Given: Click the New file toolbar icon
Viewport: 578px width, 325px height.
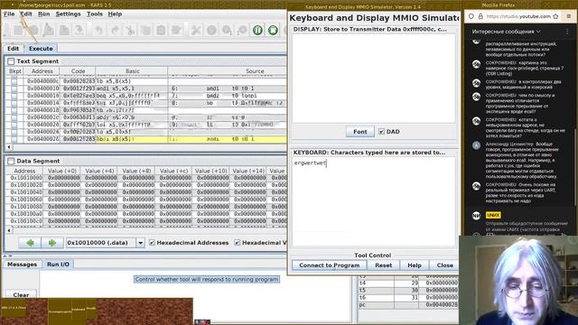Looking at the screenshot, I should click(18, 30).
